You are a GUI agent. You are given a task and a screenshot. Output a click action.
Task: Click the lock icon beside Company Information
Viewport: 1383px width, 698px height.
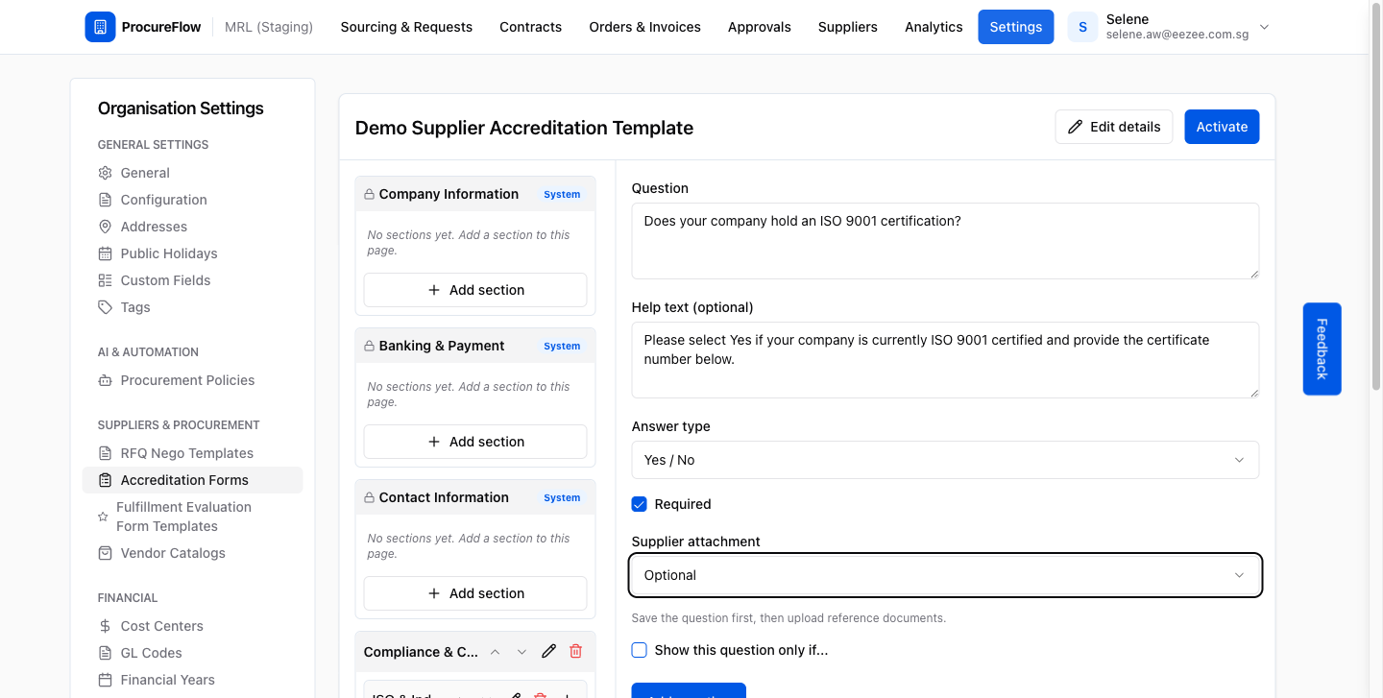click(369, 194)
